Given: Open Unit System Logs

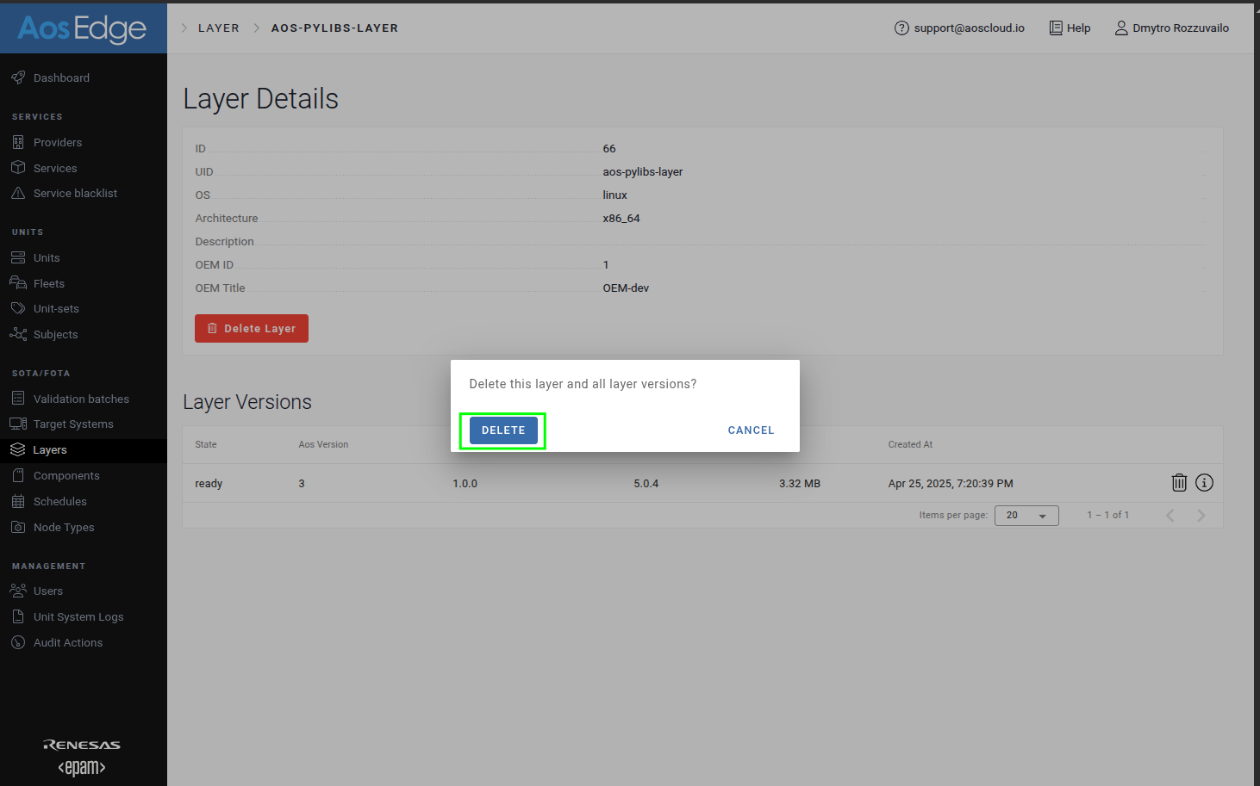Looking at the screenshot, I should click(78, 616).
